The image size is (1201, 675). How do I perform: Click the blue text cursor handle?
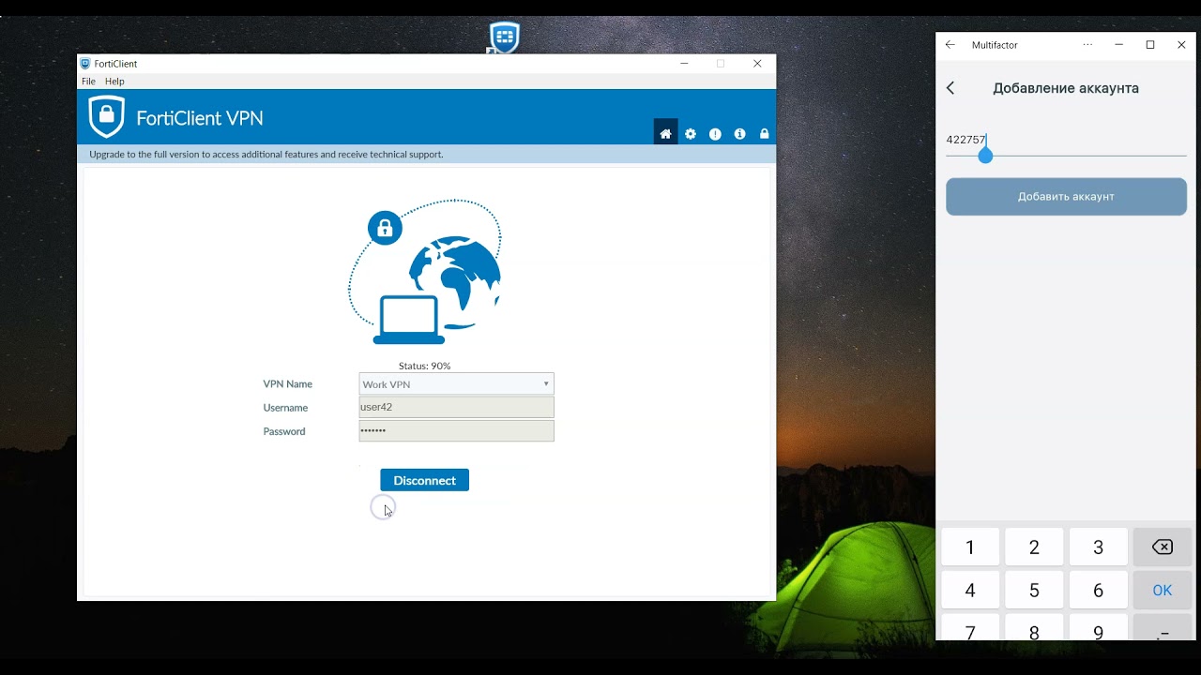[985, 156]
